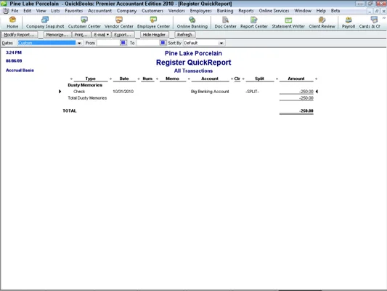387x291 pixels.
Task: Click the Account column header
Action: tap(210, 79)
